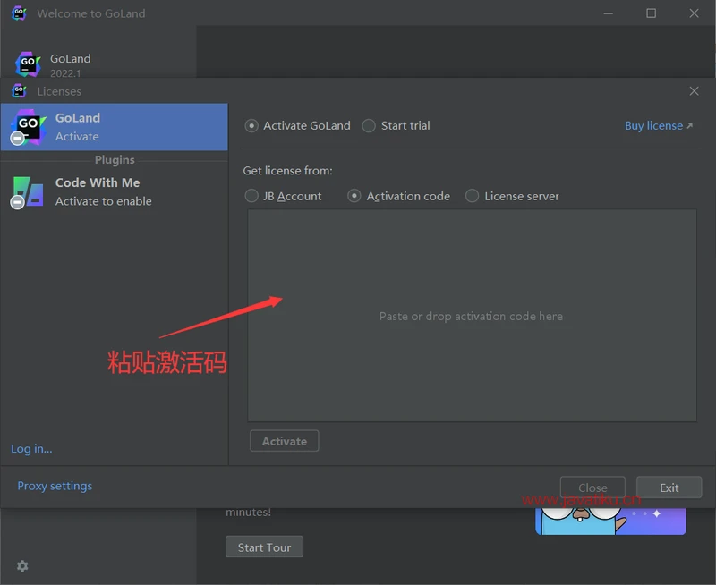The width and height of the screenshot is (716, 585).
Task: Open the Buy license link
Action: click(658, 126)
